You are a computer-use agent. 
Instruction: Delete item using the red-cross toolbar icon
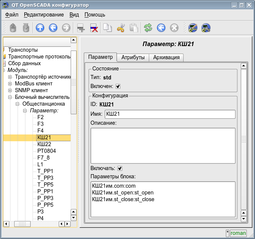click(x=94, y=28)
